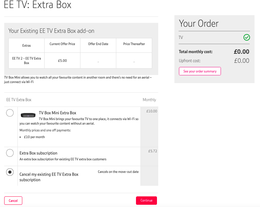260x207 pixels.
Task: Click the £10.00 monthly price
Action: point(151,111)
